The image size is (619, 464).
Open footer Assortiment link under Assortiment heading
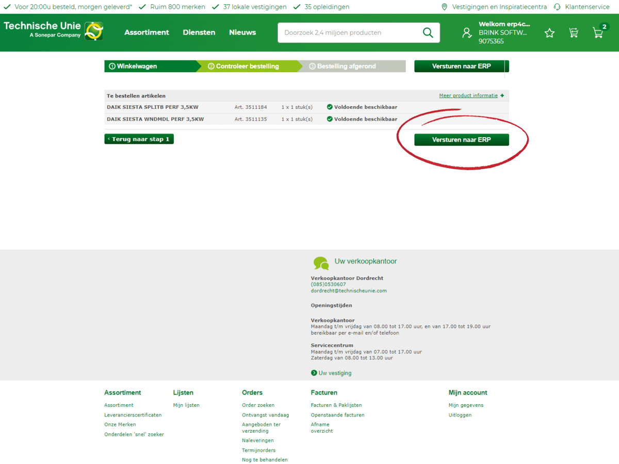pos(119,405)
